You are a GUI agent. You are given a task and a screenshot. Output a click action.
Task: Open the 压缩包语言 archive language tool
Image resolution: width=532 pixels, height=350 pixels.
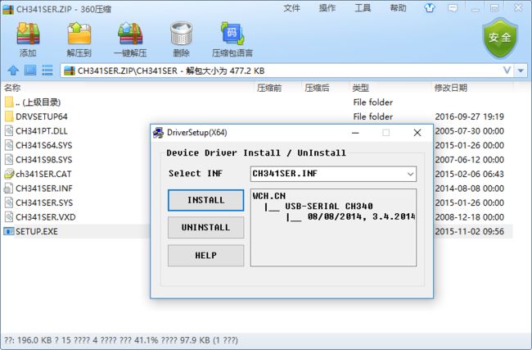(232, 34)
